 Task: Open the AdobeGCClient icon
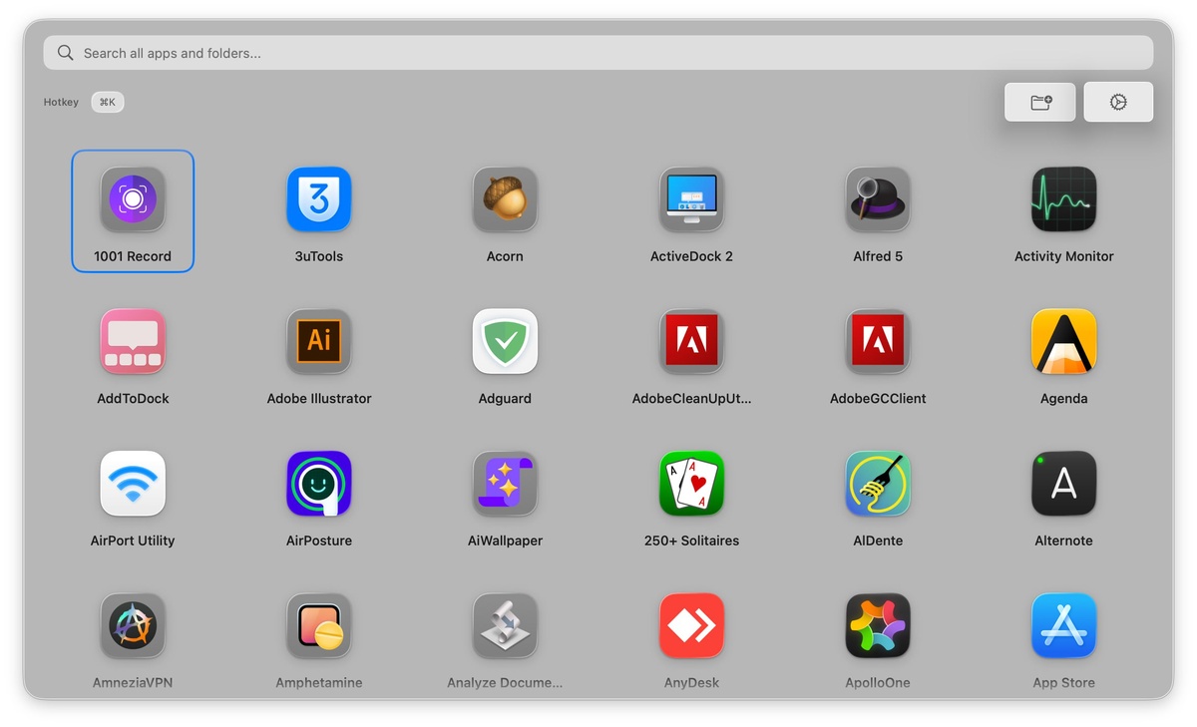point(878,342)
